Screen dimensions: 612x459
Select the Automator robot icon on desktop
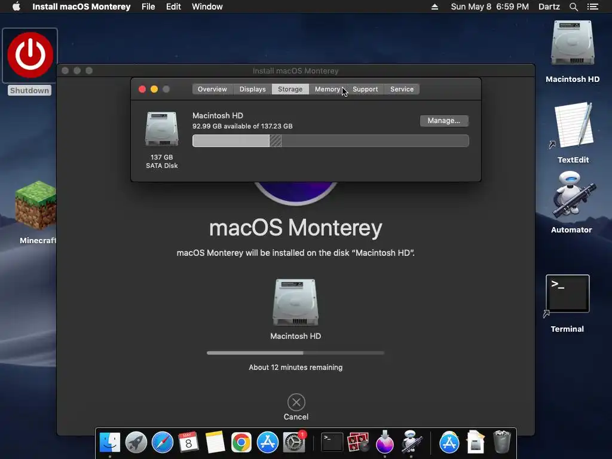(573, 195)
